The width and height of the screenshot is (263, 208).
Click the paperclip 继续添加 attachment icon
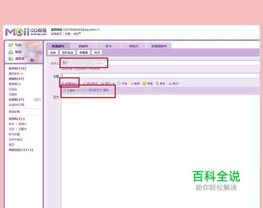point(63,84)
